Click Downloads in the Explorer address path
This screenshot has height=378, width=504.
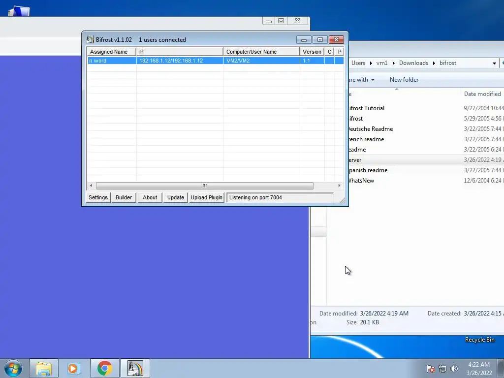pos(413,63)
